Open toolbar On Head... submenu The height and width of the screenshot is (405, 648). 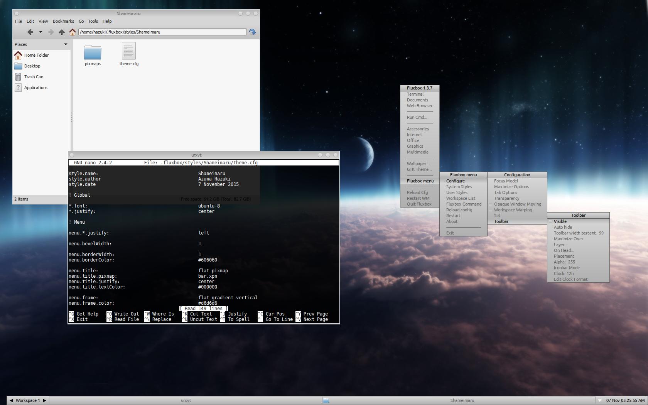tap(578, 250)
